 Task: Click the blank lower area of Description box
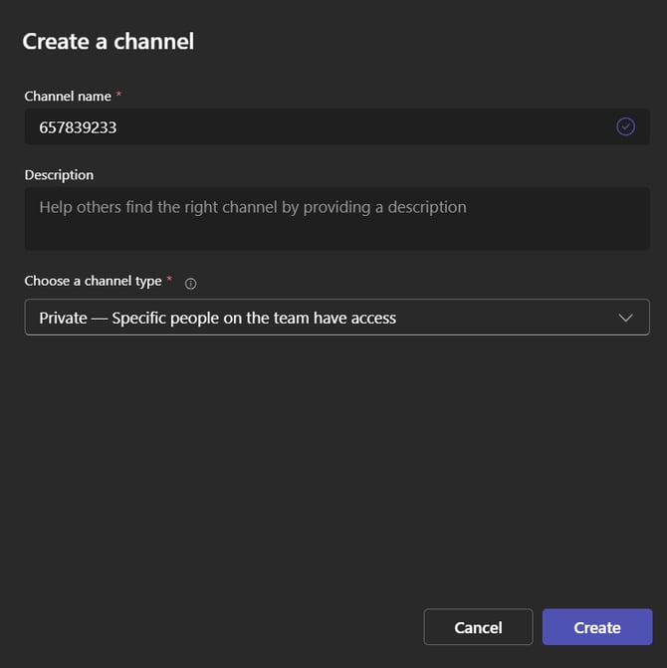point(336,236)
